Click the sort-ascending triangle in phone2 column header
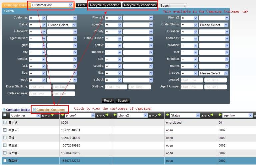Image resolution: width=256 pixels, height=165 pixels. pos(149,115)
